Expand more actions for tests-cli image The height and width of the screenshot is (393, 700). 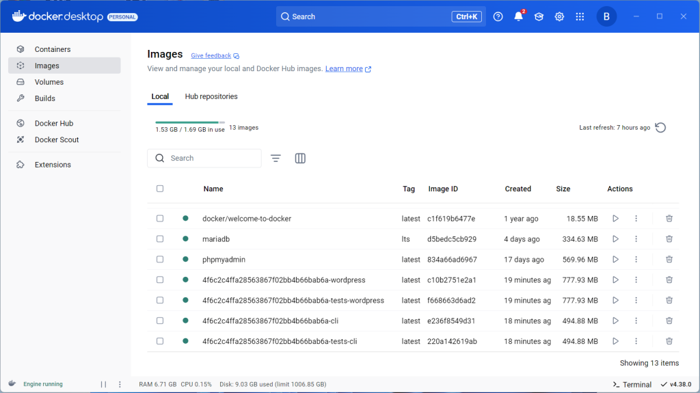(636, 341)
